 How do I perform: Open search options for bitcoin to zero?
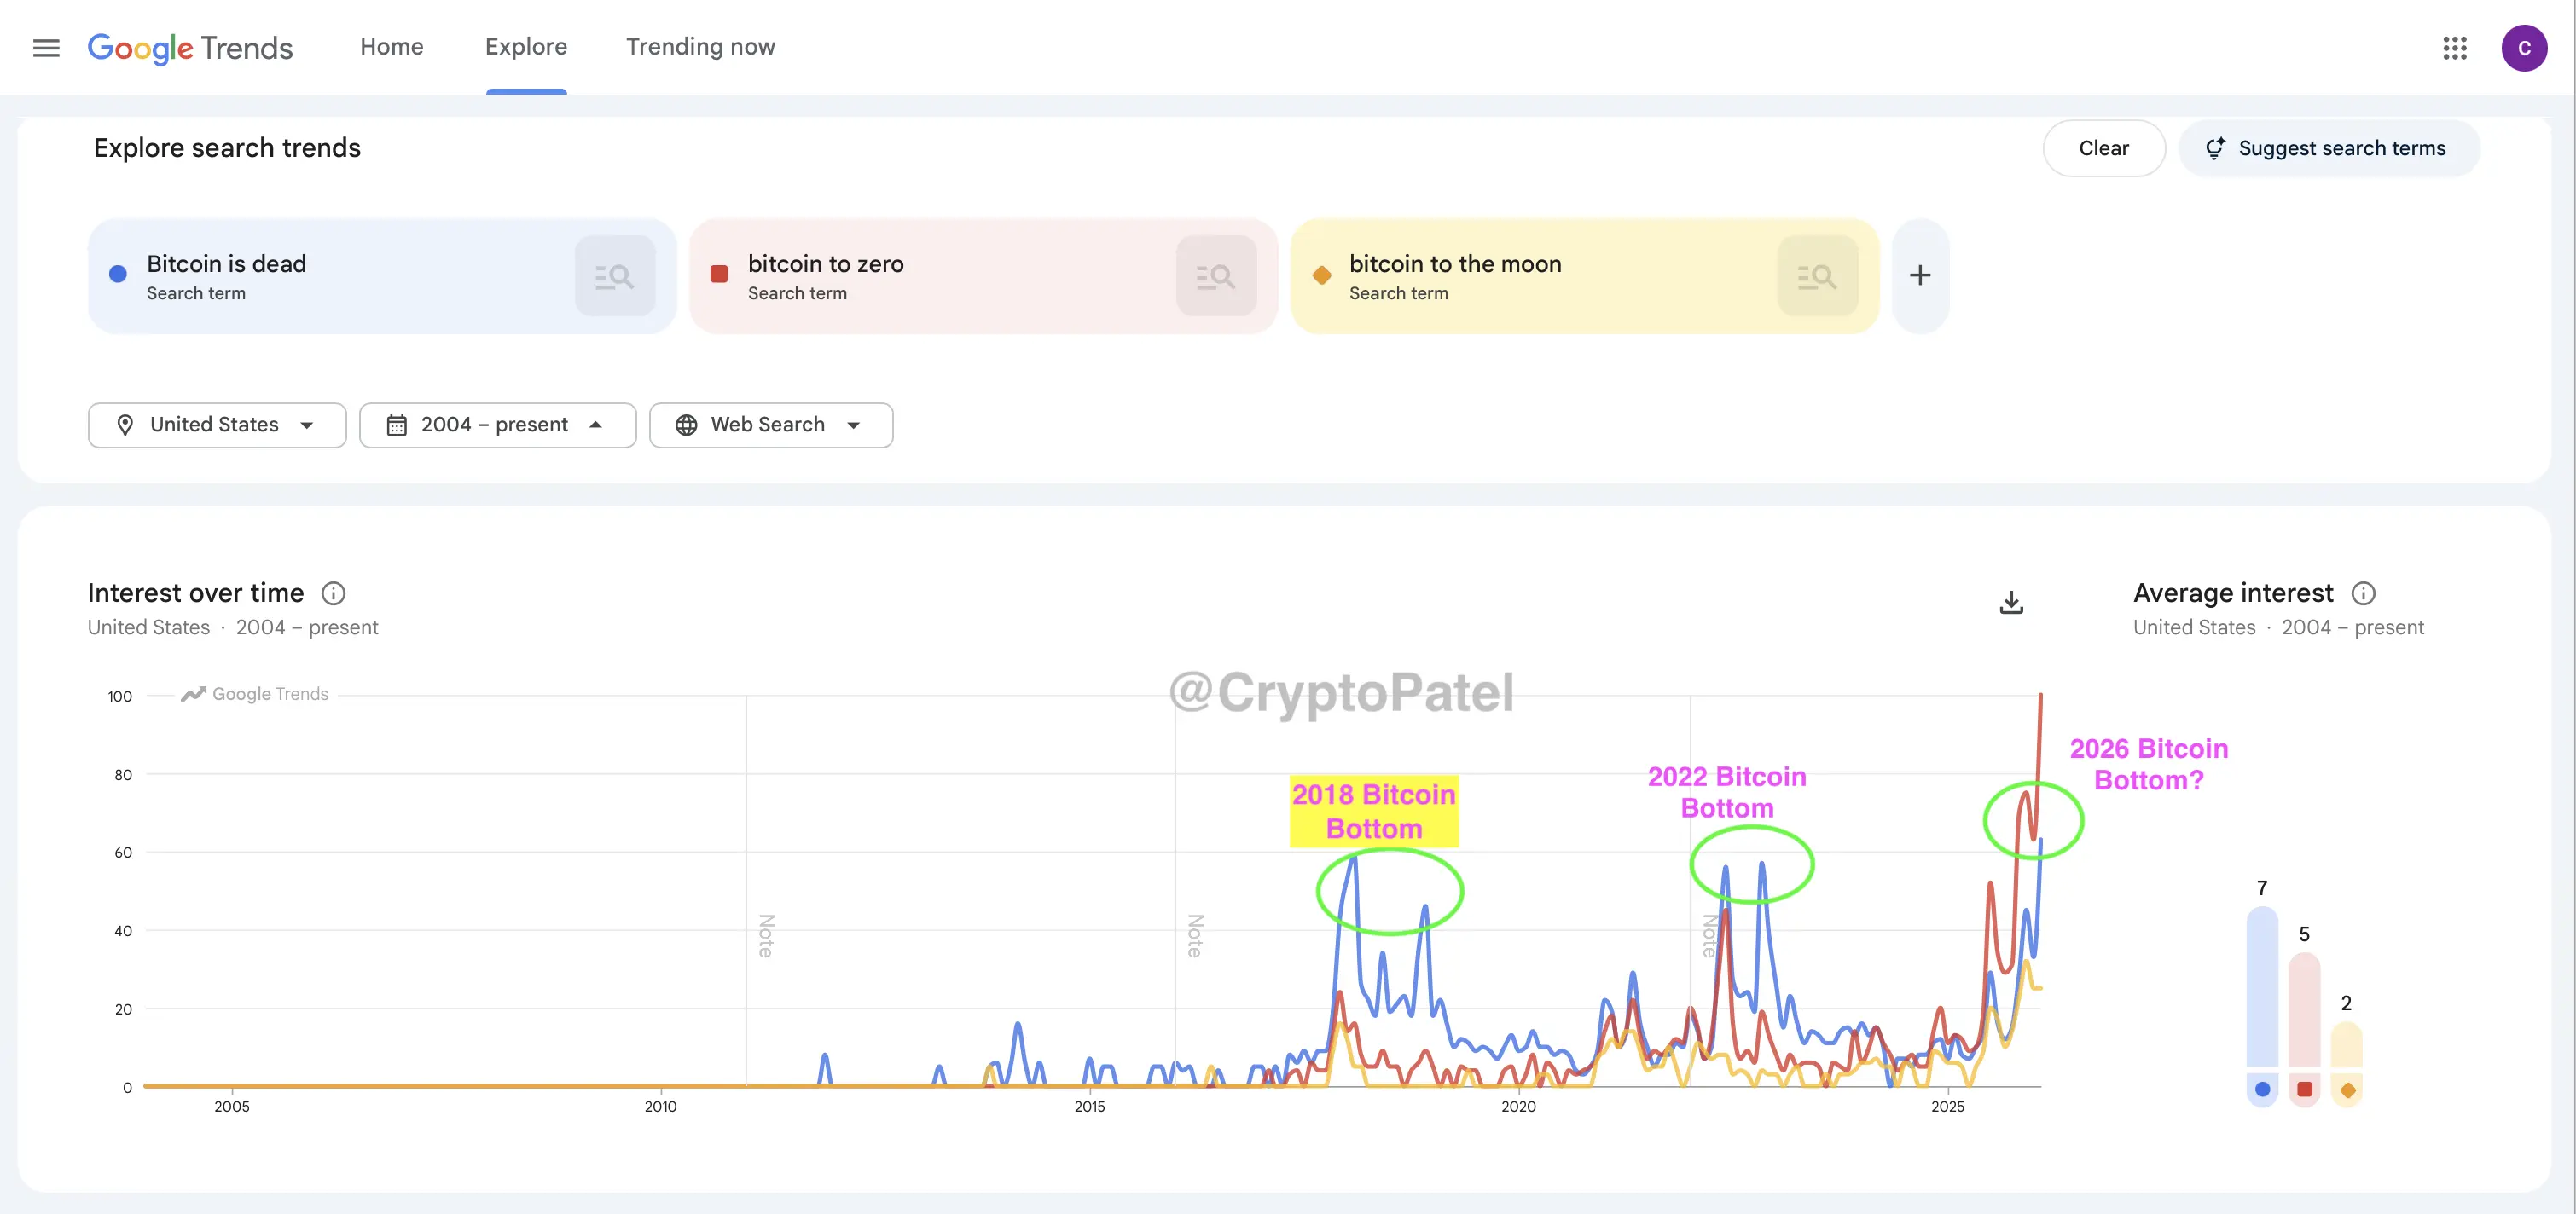(1216, 275)
